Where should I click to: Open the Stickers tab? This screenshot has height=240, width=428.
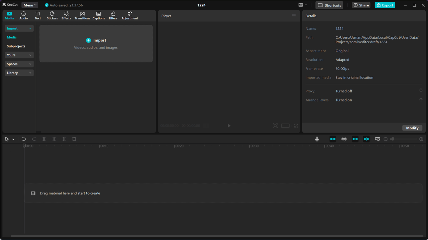click(52, 16)
